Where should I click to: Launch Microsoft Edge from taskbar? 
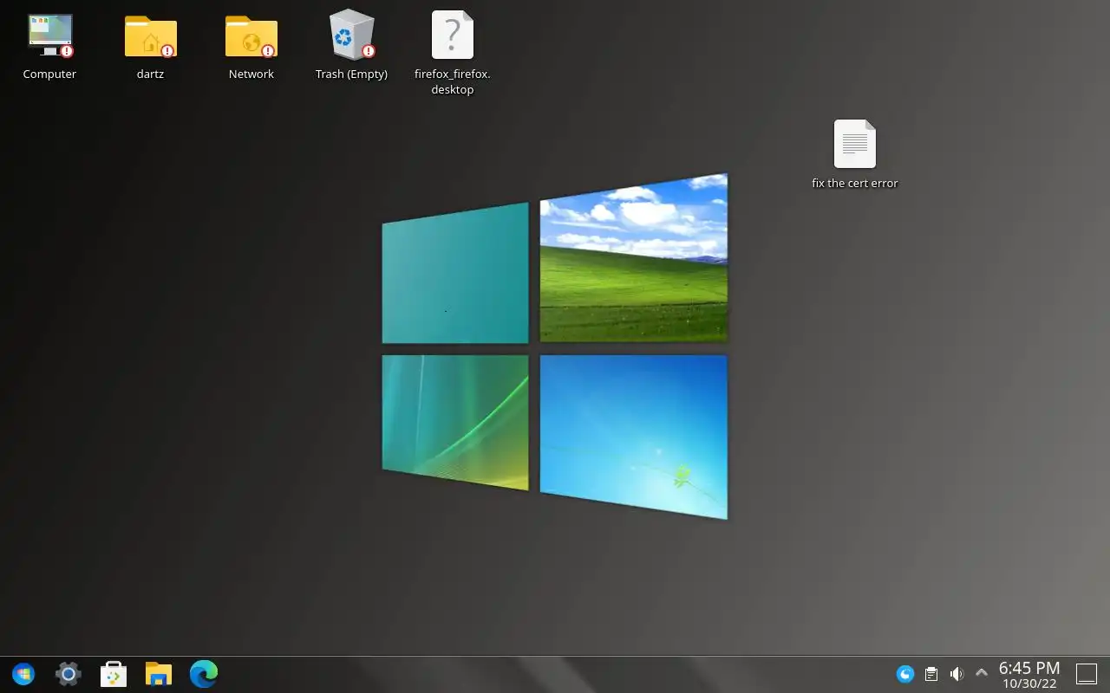coord(204,674)
